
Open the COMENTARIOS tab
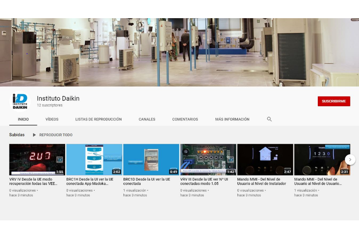coord(185,119)
